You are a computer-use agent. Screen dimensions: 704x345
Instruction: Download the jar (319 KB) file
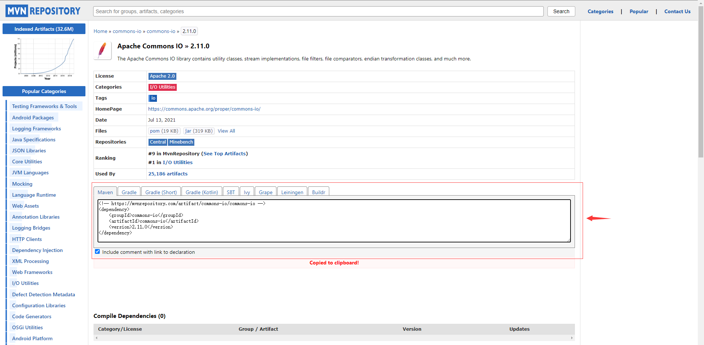click(199, 131)
